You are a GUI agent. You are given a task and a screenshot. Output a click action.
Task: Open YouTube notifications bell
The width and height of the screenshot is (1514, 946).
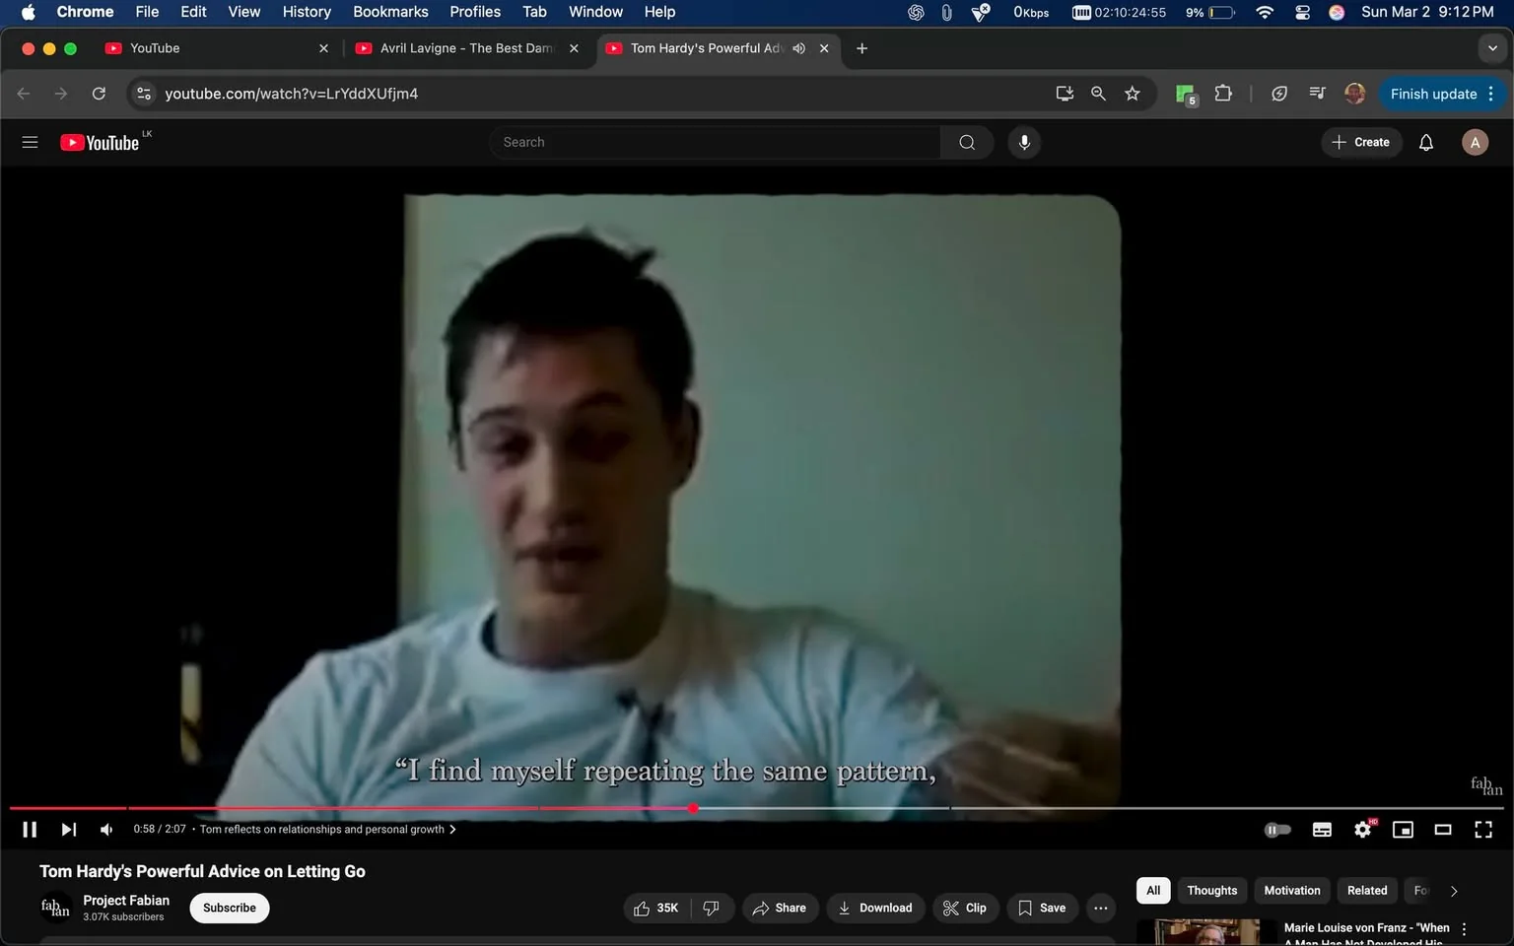pyautogui.click(x=1425, y=142)
